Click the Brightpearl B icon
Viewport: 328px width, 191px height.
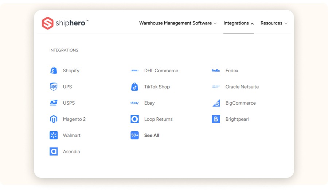pos(216,119)
